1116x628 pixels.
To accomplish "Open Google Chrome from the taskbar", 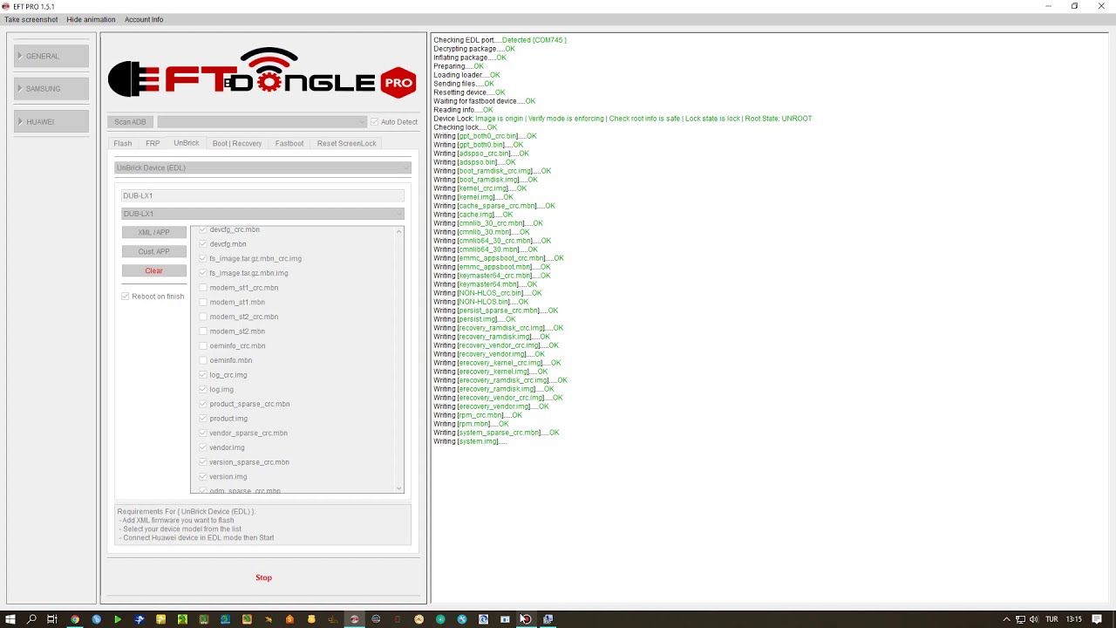I will tap(74, 619).
